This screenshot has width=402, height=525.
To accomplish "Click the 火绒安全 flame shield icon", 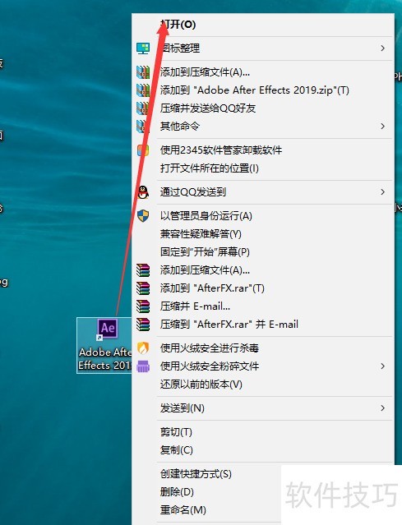I will [x=143, y=348].
